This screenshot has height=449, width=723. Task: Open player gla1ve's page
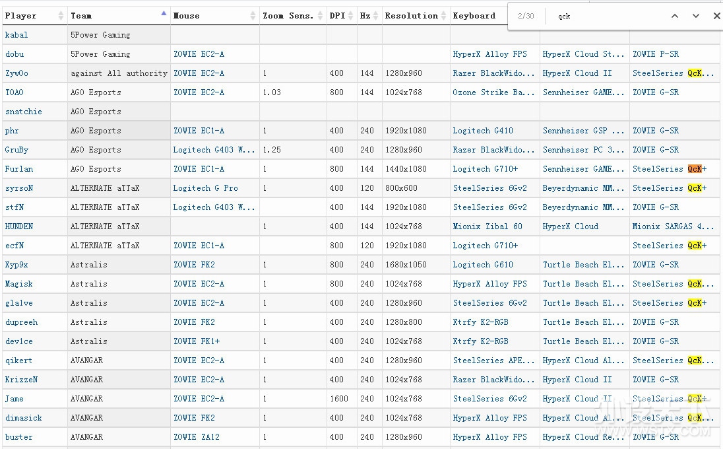click(x=19, y=303)
